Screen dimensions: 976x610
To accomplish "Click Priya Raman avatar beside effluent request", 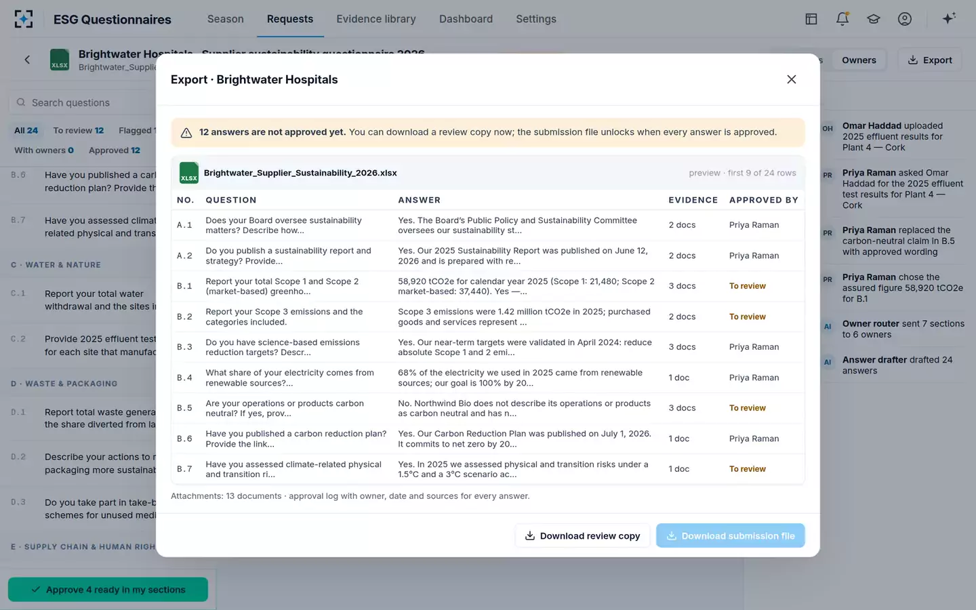I will (x=828, y=176).
